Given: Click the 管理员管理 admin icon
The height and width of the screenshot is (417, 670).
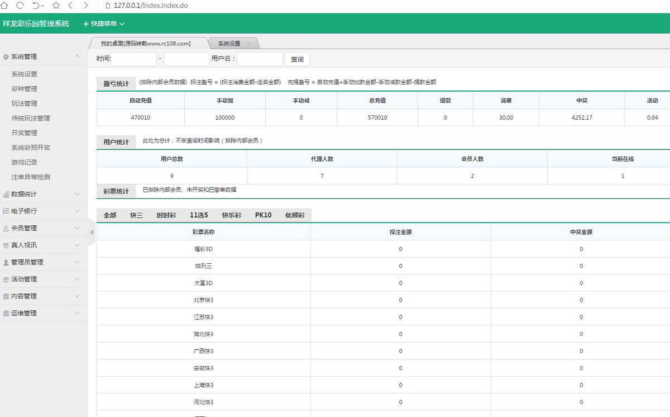Looking at the screenshot, I should click(x=6, y=262).
